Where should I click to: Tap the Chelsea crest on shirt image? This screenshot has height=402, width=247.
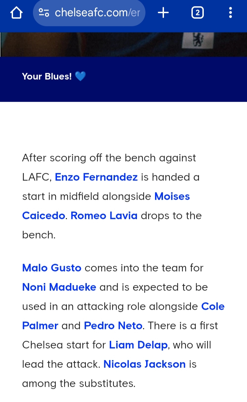click(x=198, y=40)
